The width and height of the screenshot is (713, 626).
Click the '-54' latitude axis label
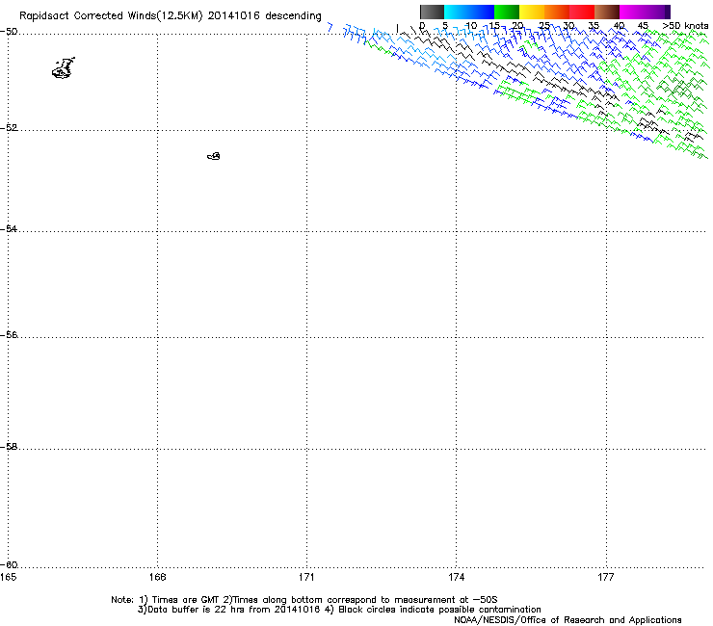click(9, 228)
